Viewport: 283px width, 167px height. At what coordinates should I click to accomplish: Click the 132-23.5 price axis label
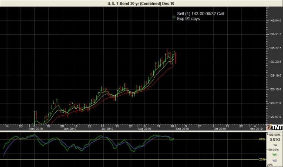275,62
